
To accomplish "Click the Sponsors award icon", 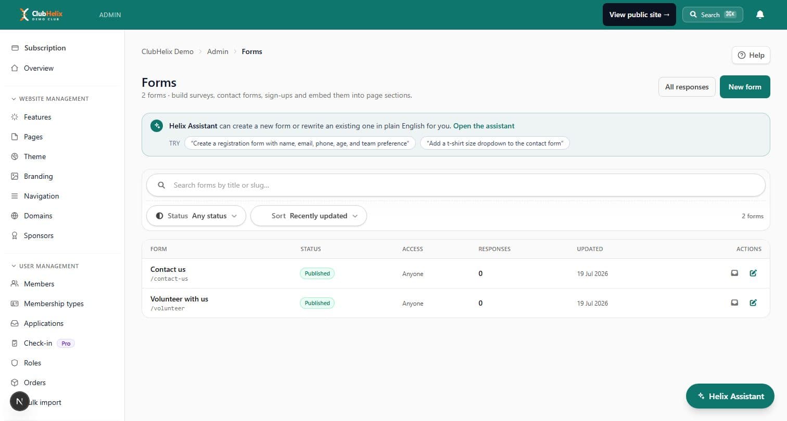I will coord(15,235).
